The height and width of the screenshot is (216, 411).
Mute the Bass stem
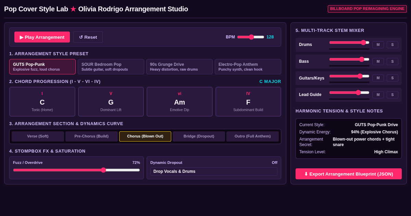[378, 61]
